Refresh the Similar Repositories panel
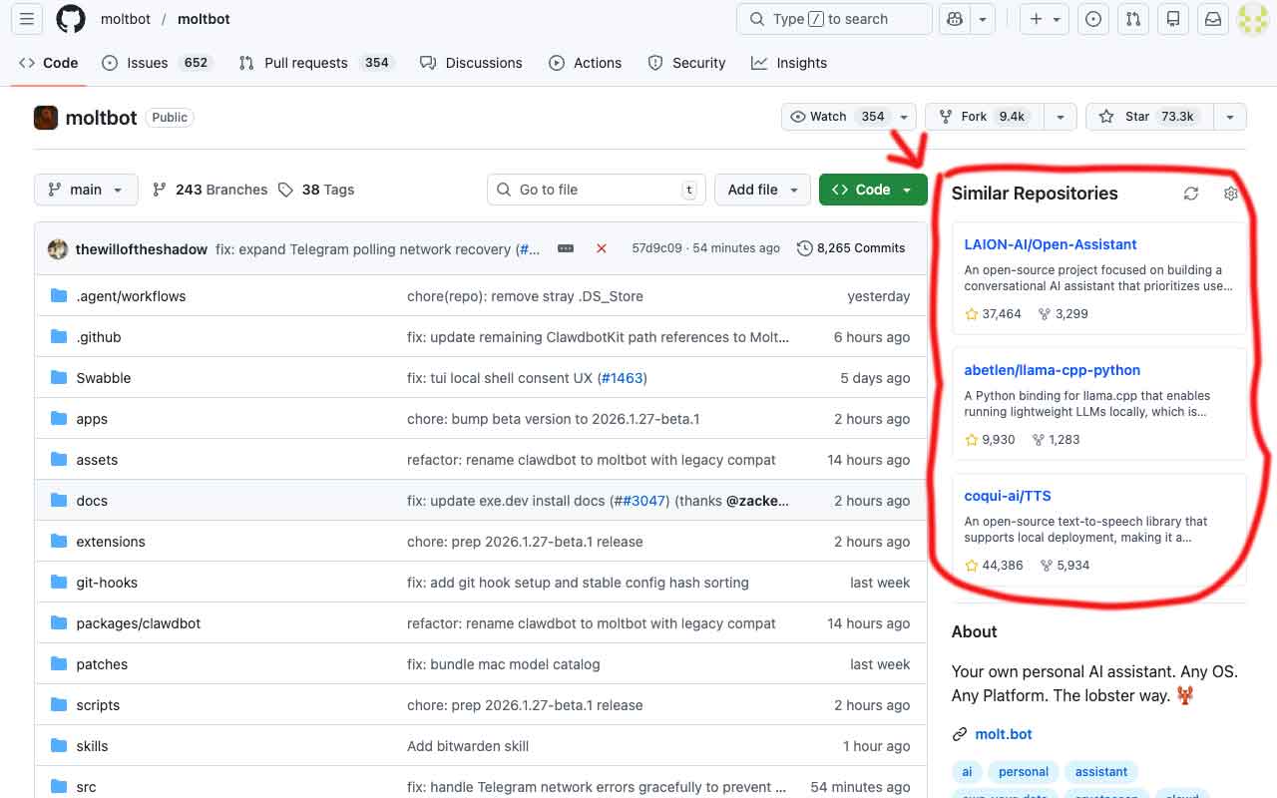This screenshot has height=798, width=1277. [1191, 194]
